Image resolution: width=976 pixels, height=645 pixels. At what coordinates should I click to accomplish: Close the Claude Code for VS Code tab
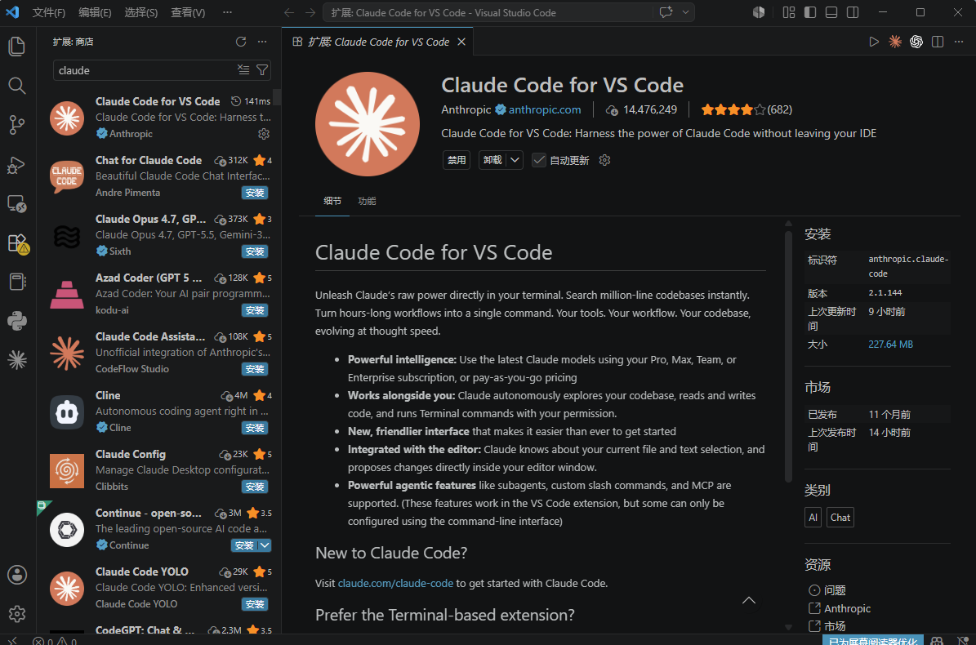coord(461,42)
